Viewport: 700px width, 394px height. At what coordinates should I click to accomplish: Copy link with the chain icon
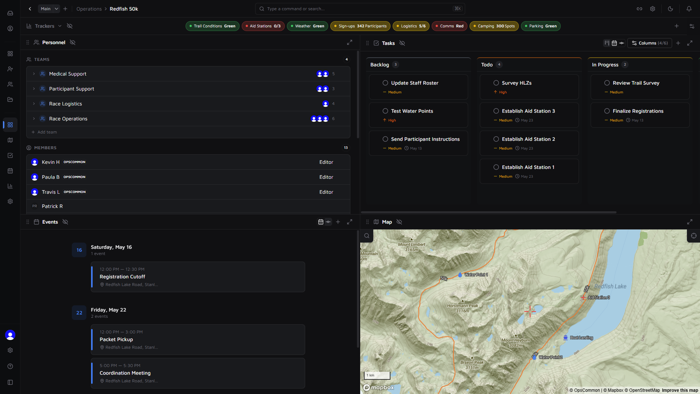pyautogui.click(x=639, y=9)
